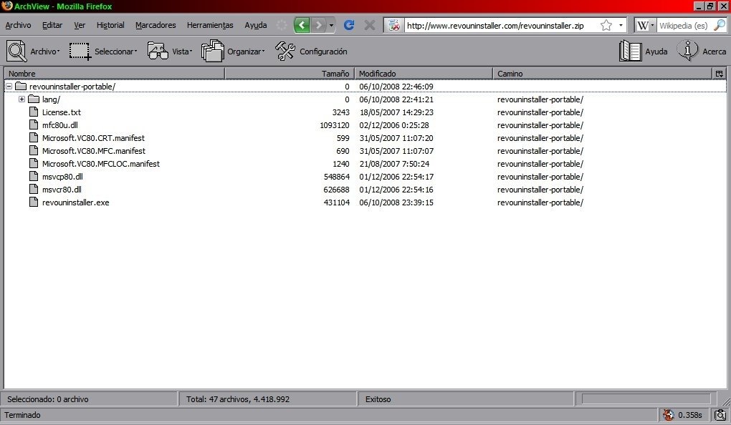Open the ArchView Archivo toolbar menu
This screenshot has width=731, height=425.
(33, 52)
